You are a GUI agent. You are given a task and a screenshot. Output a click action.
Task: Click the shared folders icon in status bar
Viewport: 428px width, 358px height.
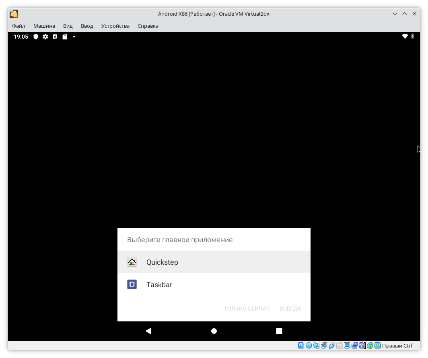pyautogui.click(x=339, y=346)
